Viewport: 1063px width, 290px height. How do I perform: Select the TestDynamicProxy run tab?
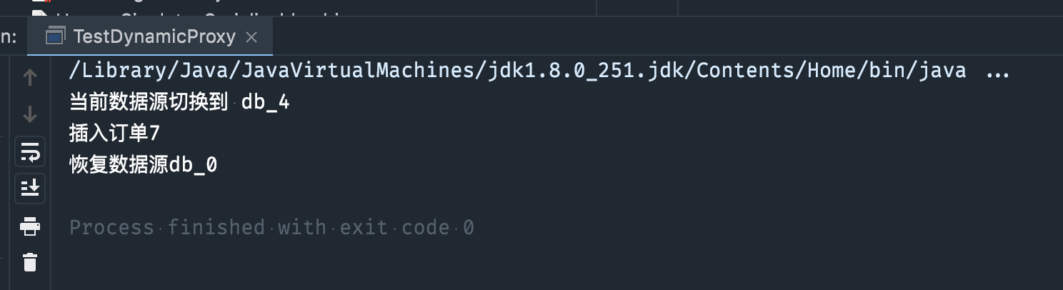[154, 37]
